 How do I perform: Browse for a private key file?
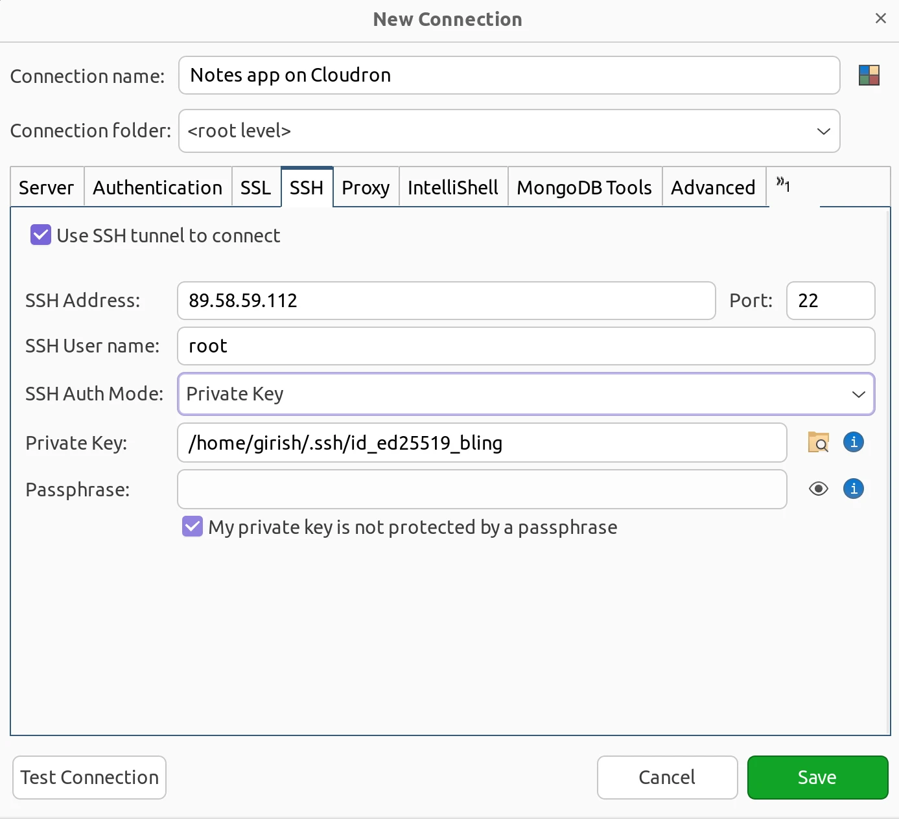click(818, 443)
